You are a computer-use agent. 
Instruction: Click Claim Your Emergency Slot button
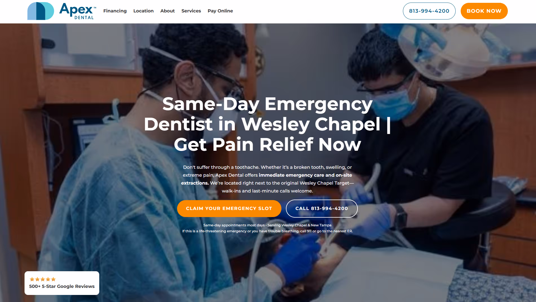(229, 209)
